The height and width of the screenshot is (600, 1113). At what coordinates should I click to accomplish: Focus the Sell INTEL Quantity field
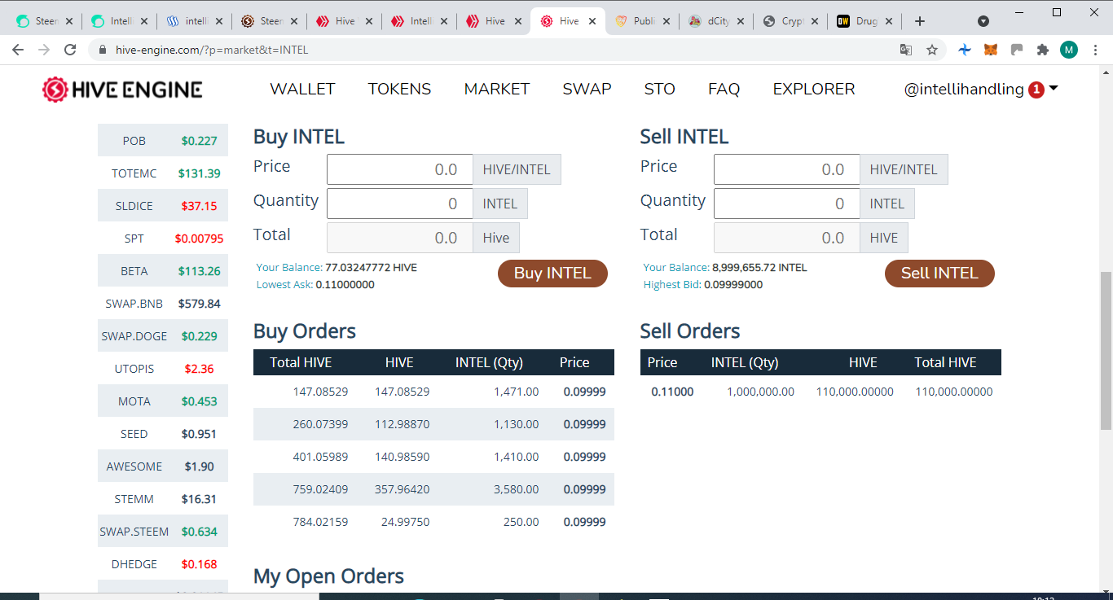click(787, 204)
